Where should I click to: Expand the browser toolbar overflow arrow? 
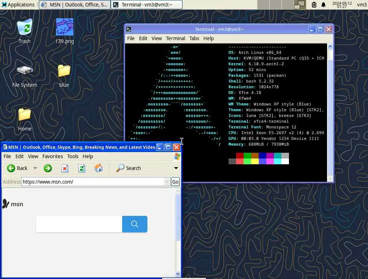point(176,168)
